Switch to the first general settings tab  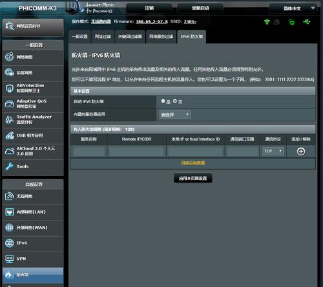click(79, 37)
